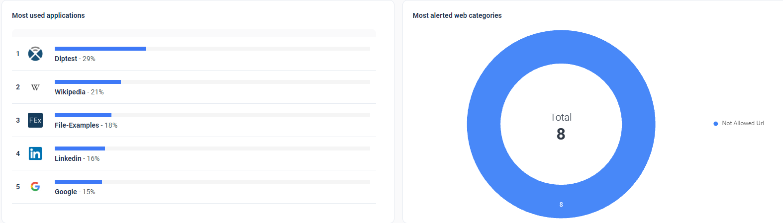Click the Total 8 center label
Viewport: 783px width, 223px height.
point(561,127)
